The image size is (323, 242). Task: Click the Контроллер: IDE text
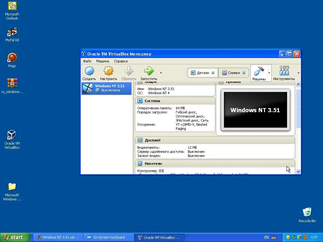coord(150,171)
